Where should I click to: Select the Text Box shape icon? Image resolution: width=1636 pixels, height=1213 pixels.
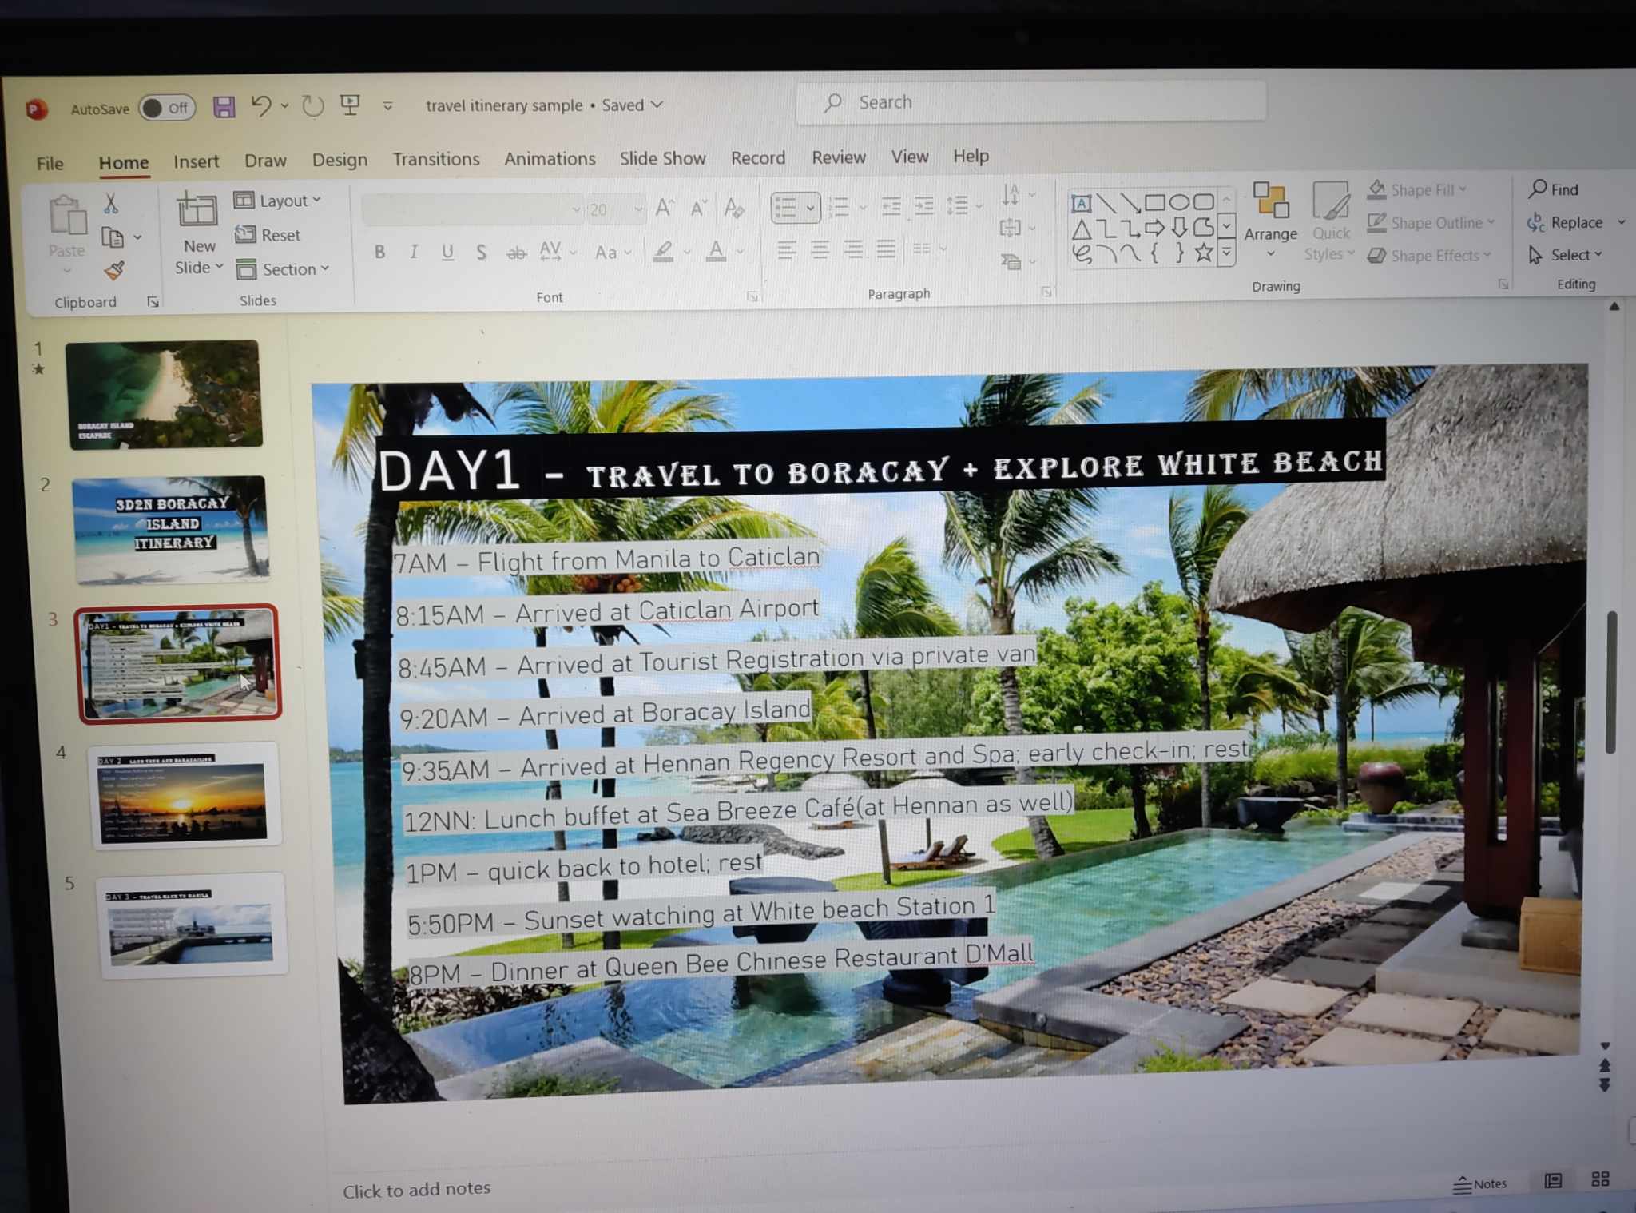click(1080, 203)
